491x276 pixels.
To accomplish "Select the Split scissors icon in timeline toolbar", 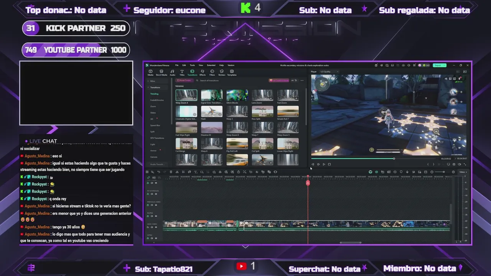I will click(177, 172).
